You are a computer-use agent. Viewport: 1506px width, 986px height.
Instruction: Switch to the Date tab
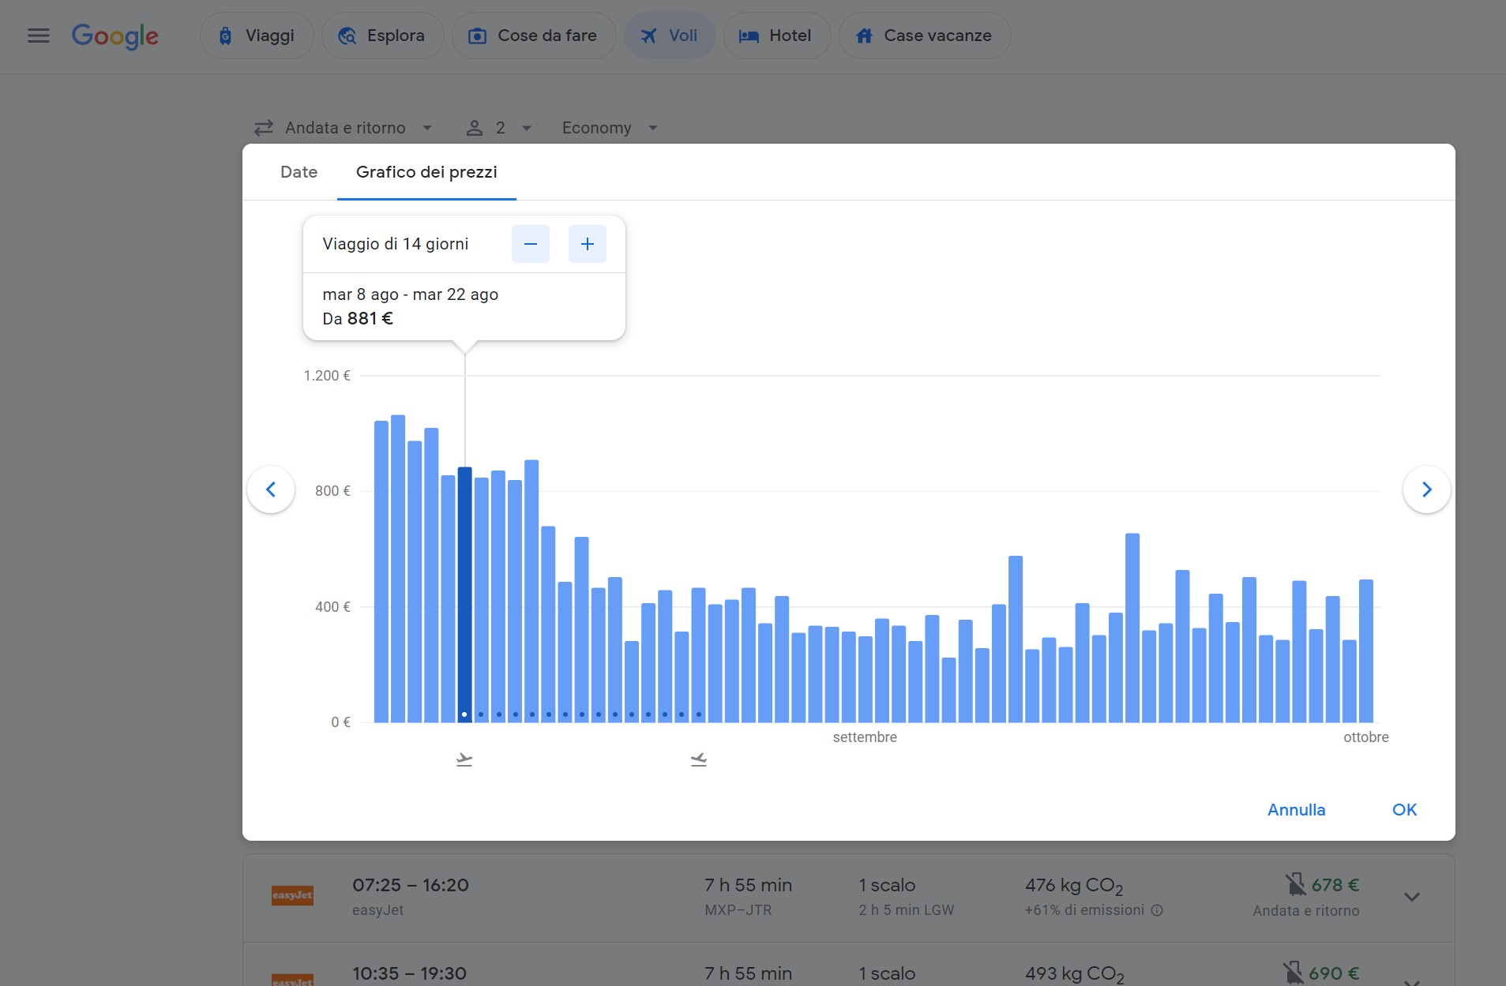tap(299, 172)
